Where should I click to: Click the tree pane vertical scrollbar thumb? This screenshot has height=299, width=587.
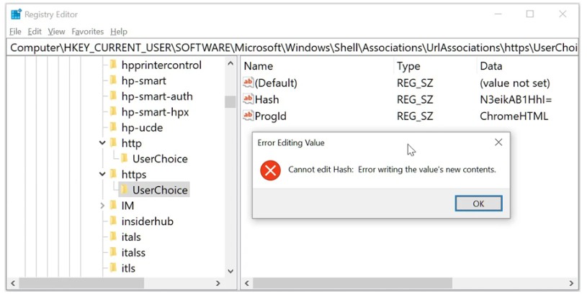(230, 101)
